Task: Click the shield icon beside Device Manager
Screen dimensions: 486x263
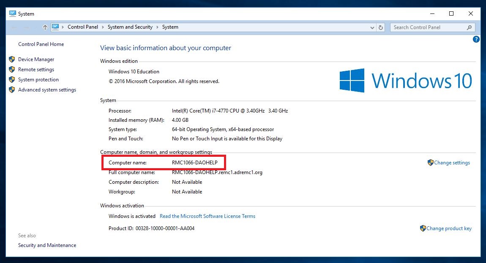Action: click(x=12, y=59)
